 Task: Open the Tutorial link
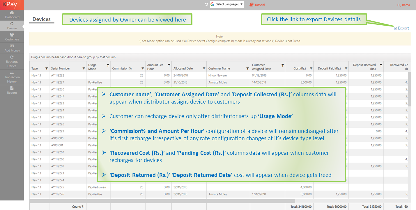257,5
